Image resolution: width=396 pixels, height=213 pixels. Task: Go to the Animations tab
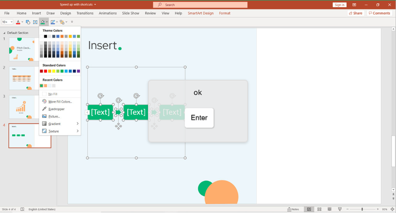(x=108, y=13)
